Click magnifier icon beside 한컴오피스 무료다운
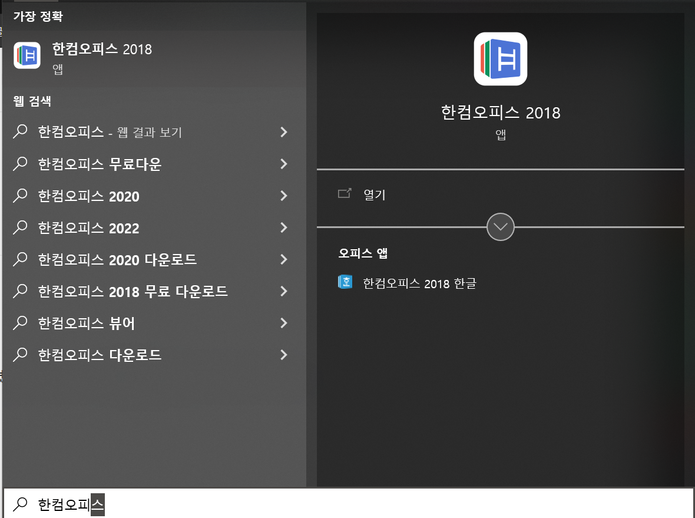Screen dimensions: 695x518 pos(21,164)
